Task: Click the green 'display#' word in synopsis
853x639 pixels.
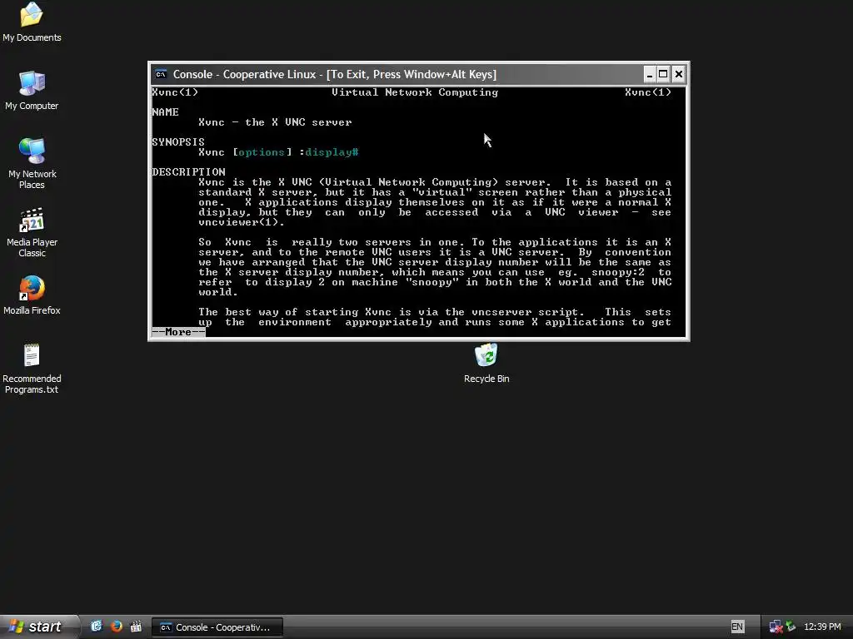Action: point(332,152)
